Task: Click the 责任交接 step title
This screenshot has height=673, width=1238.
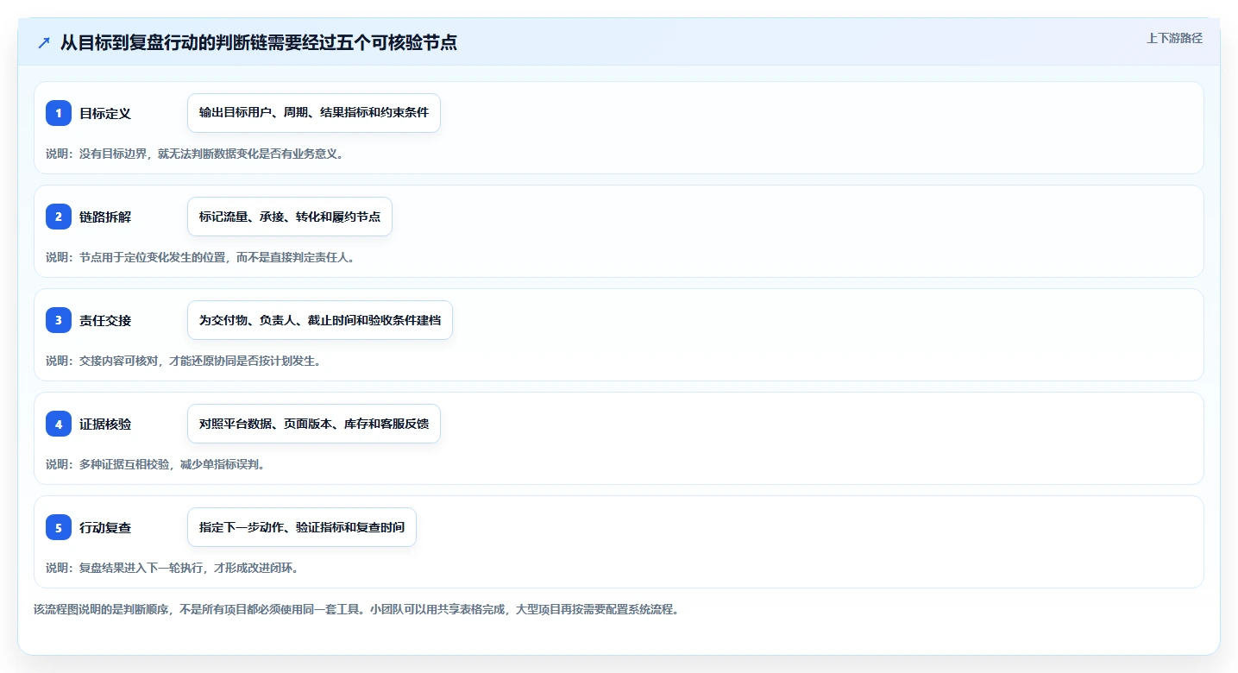Action: (105, 320)
